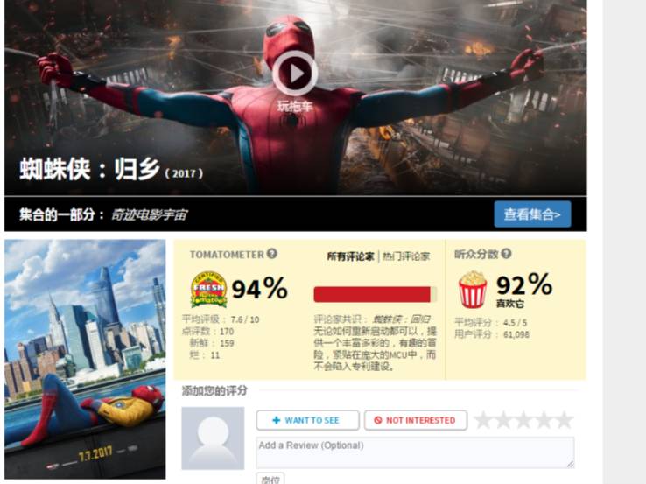The width and height of the screenshot is (646, 484).
Task: Click the NOT INTERESTED button
Action: [415, 420]
